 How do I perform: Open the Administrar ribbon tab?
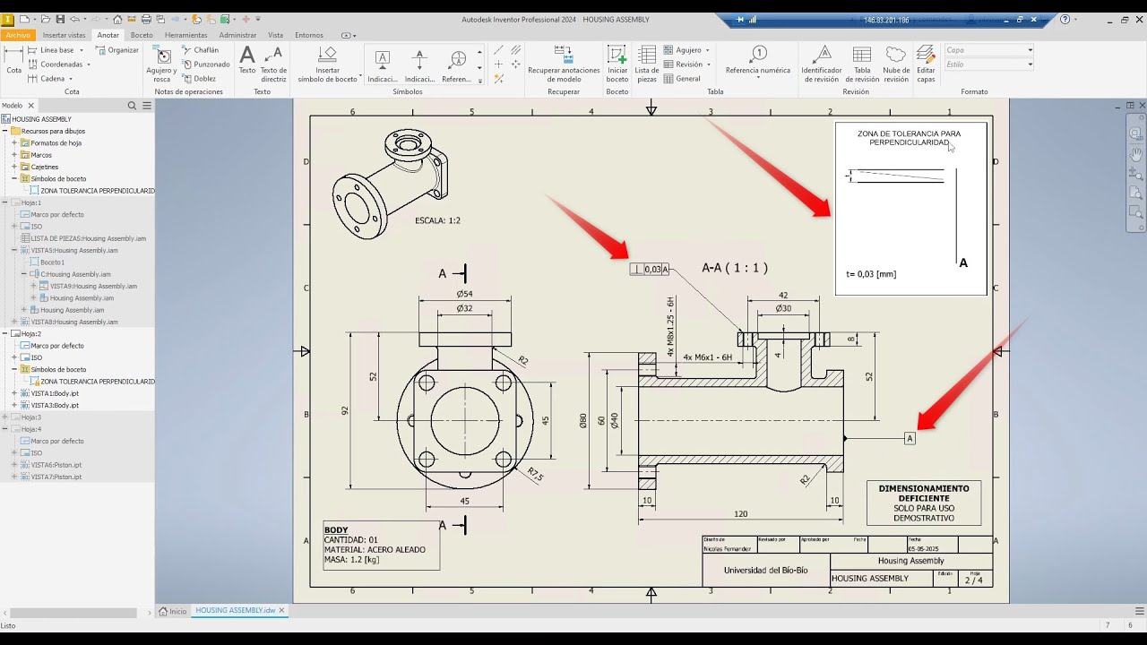click(x=237, y=35)
